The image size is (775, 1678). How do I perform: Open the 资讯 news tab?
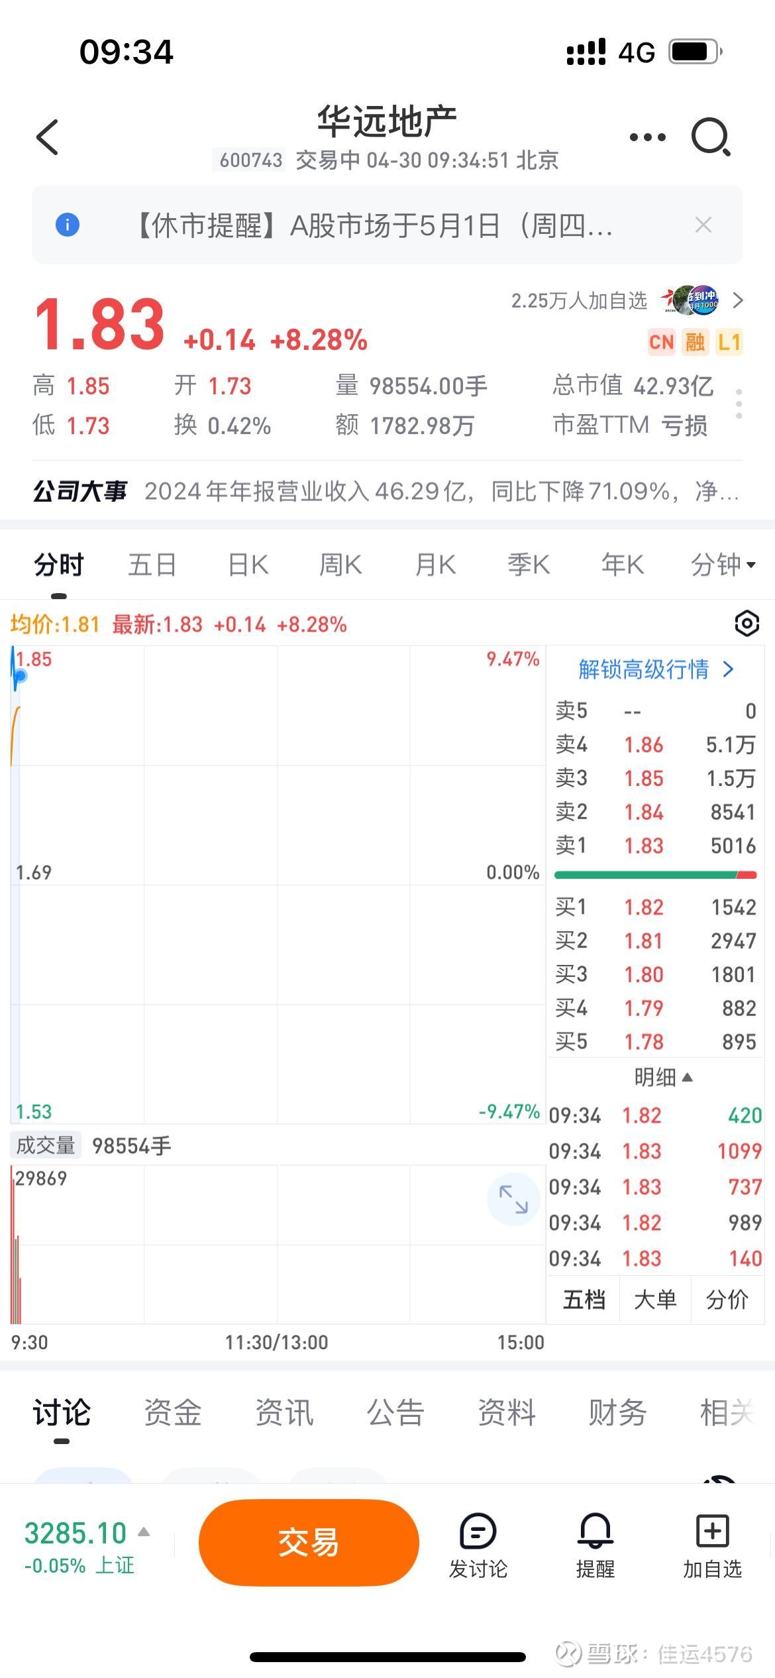tap(284, 1412)
